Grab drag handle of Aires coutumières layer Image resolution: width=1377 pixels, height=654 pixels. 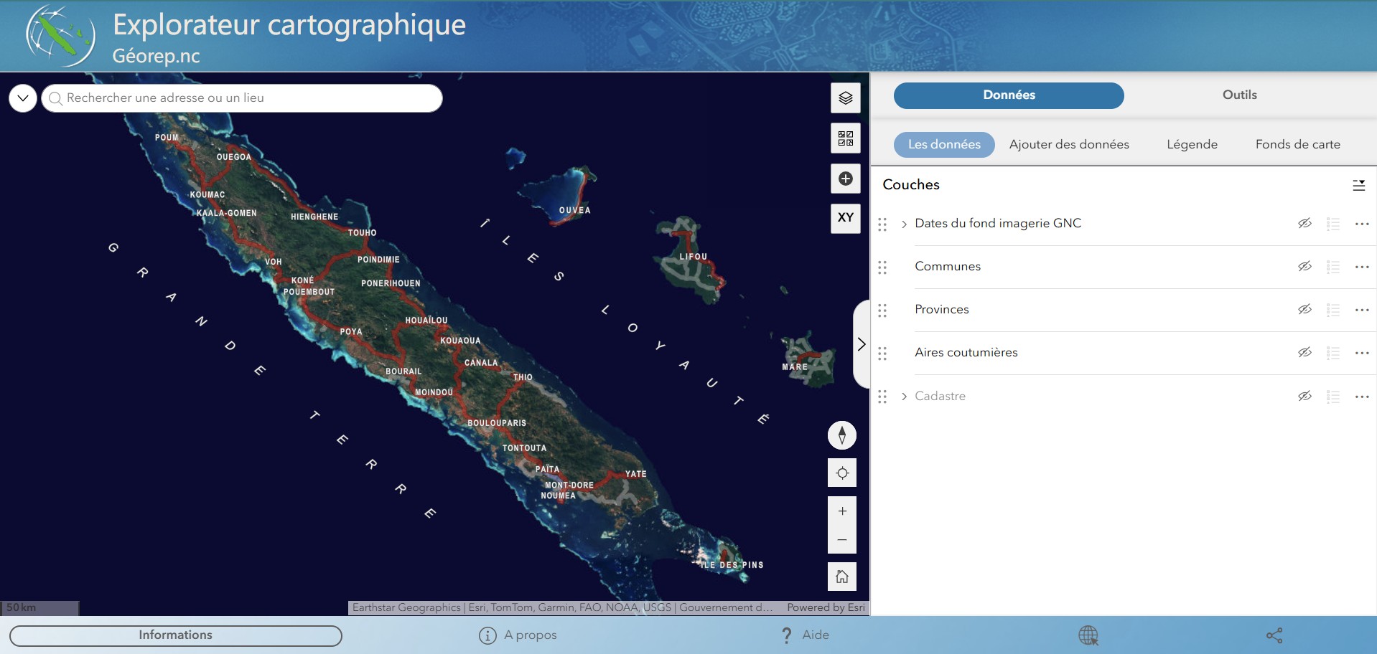[x=882, y=354]
